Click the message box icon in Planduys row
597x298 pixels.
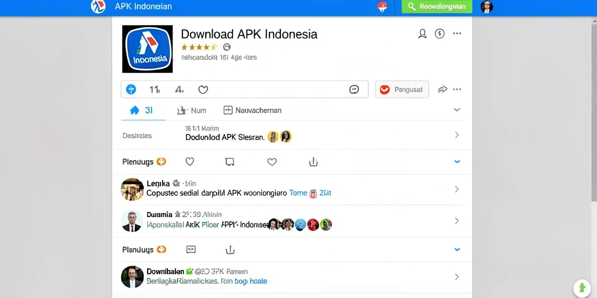(x=191, y=250)
